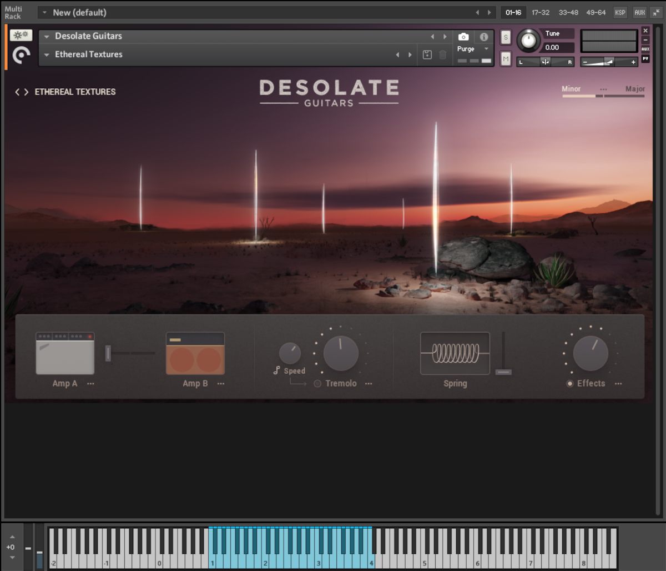Image resolution: width=666 pixels, height=571 pixels.
Task: Go to the previous instrument from Desolate Guitars
Action: (x=432, y=37)
